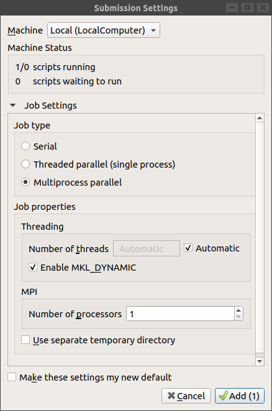This screenshot has height=411, width=272.
Task: Minimize the Submission Settings window
Action: pyautogui.click(x=232, y=7)
